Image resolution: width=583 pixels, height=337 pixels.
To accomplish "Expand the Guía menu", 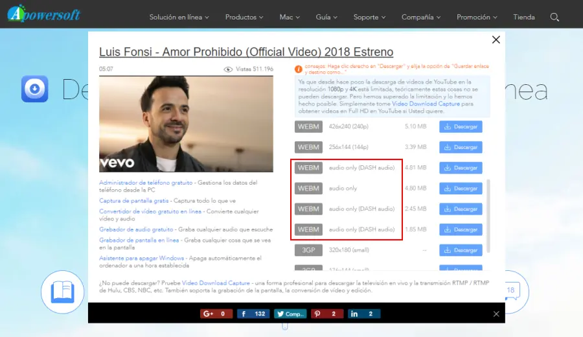I will coord(326,17).
